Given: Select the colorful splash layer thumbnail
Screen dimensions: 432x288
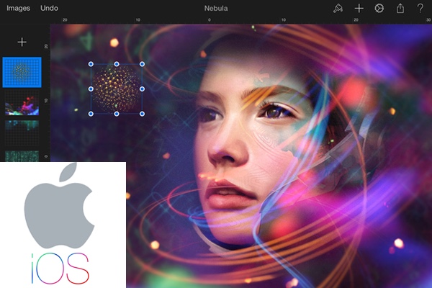Looking at the screenshot, I should pos(22,104).
